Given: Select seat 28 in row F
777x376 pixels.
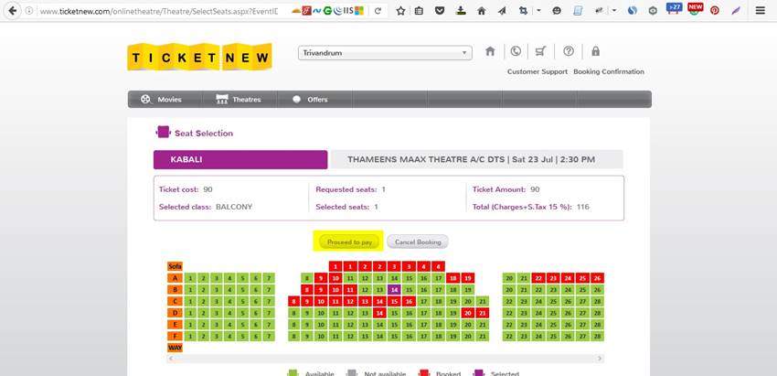Looking at the screenshot, I should (x=597, y=337).
